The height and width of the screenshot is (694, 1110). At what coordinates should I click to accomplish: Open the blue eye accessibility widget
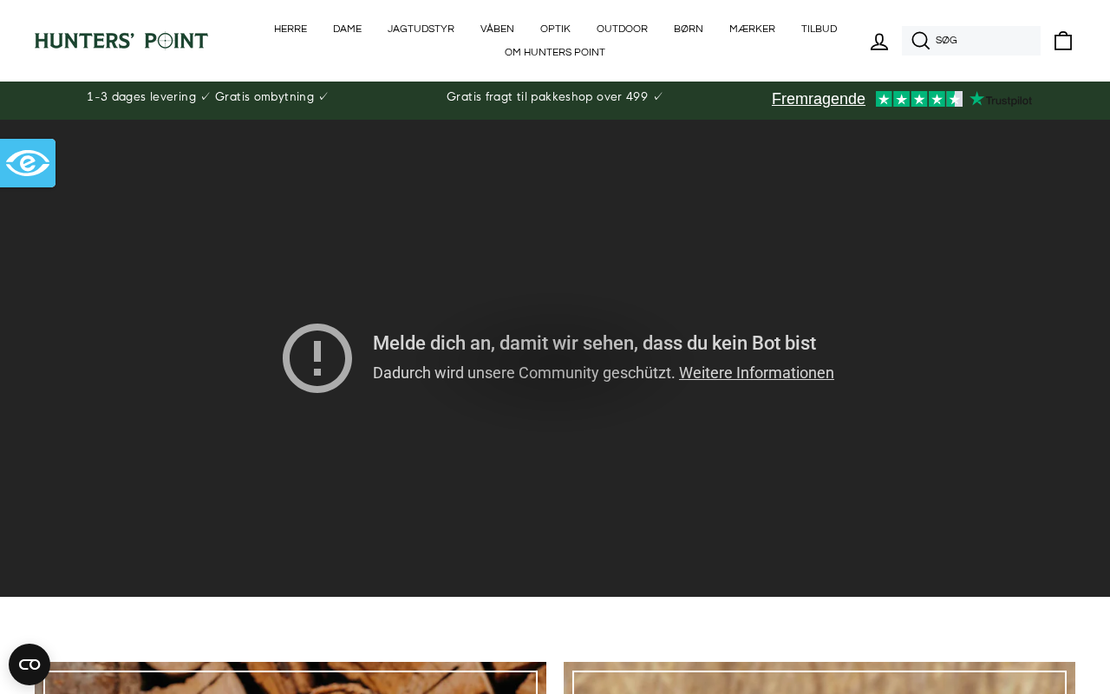coord(28,163)
